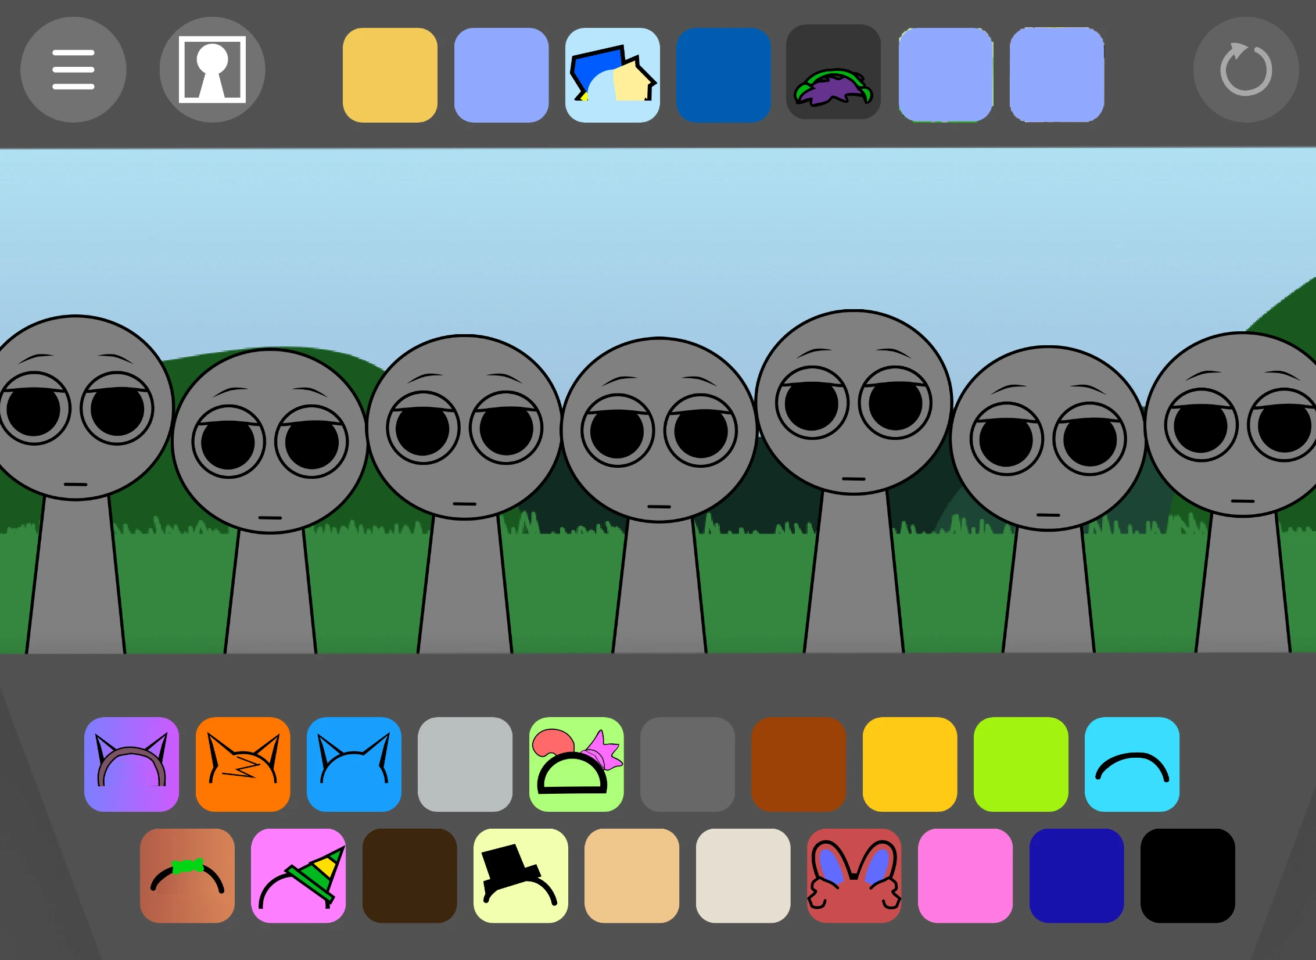Select the green dome with bow icon
The image size is (1316, 960).
(x=576, y=764)
